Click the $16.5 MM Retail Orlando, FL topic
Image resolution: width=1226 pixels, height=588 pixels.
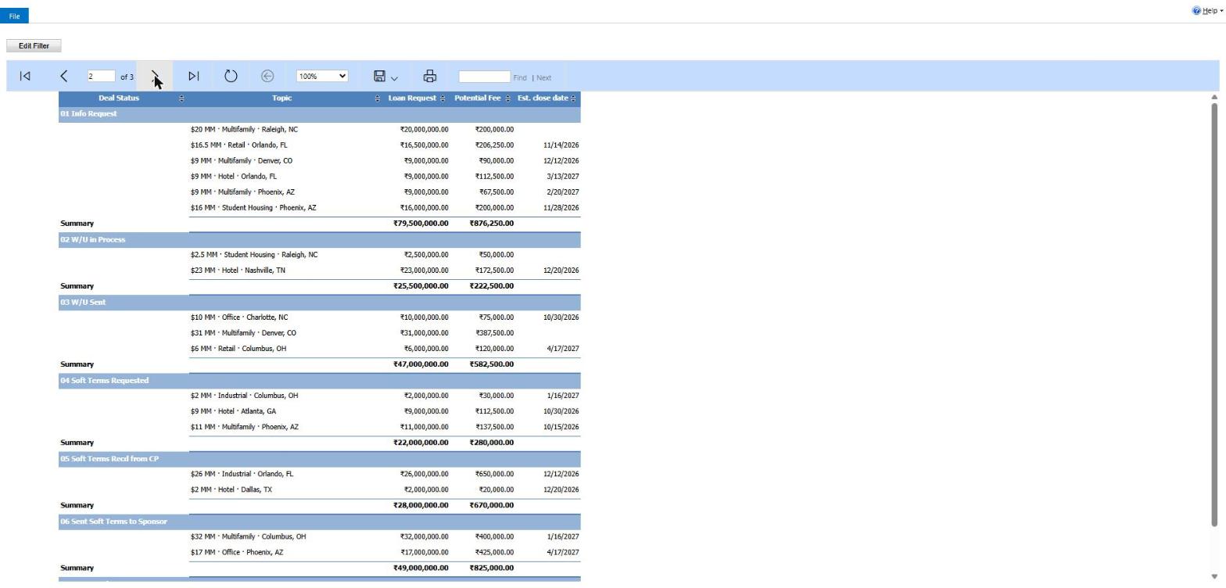tap(238, 145)
